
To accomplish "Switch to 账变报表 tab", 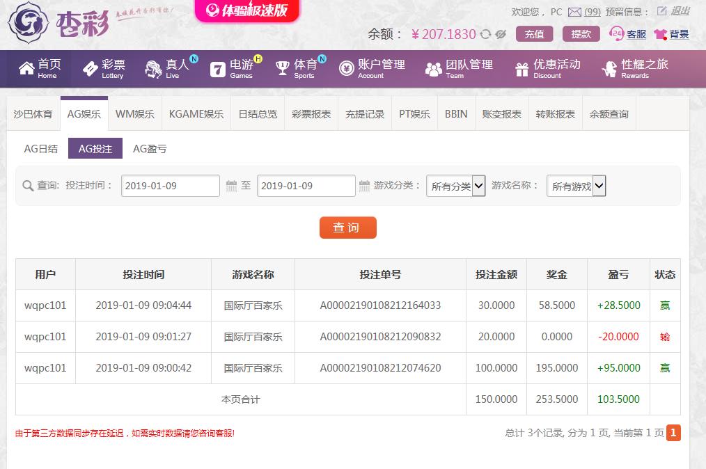I will (502, 114).
